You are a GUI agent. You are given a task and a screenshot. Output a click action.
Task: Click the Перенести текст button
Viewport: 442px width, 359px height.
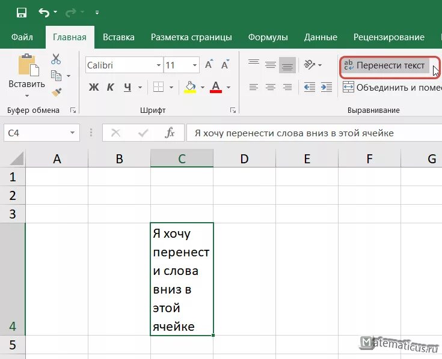[385, 65]
